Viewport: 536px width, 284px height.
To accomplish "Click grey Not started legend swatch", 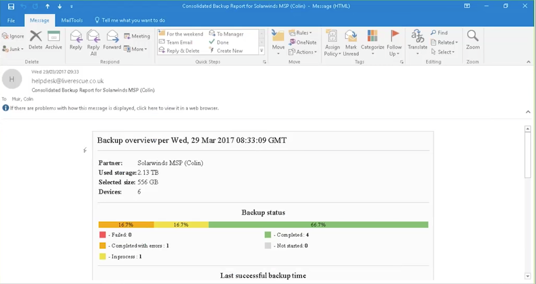I will point(268,246).
